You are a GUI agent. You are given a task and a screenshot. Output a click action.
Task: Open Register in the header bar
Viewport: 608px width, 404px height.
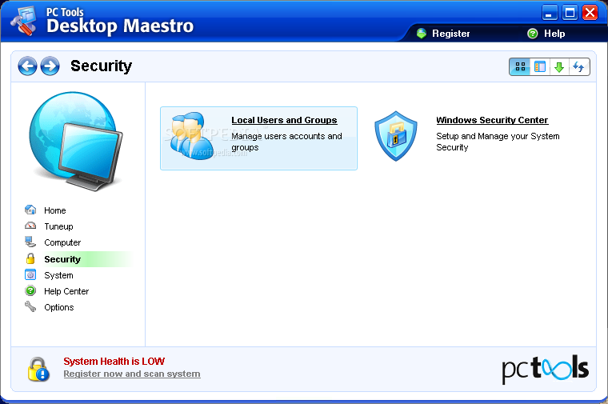[x=451, y=34]
